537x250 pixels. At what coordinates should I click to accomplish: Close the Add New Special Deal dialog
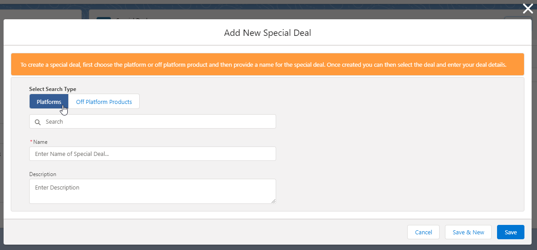528,9
